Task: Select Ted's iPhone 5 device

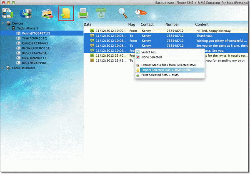Action: 27,28
